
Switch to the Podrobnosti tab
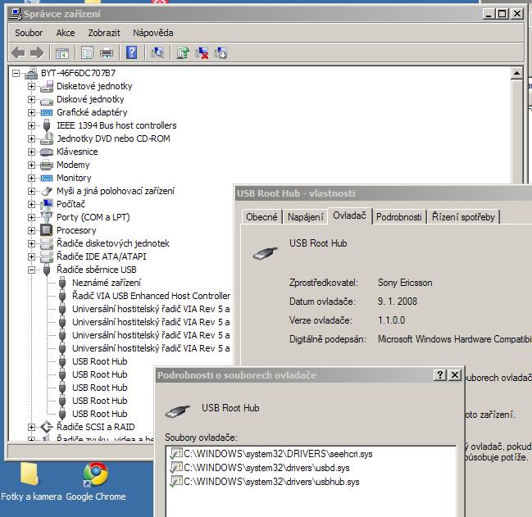(x=398, y=217)
